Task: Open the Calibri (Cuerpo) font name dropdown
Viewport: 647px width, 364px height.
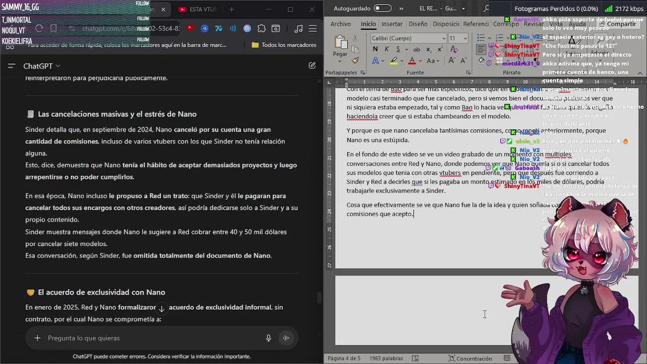Action: tap(444, 38)
